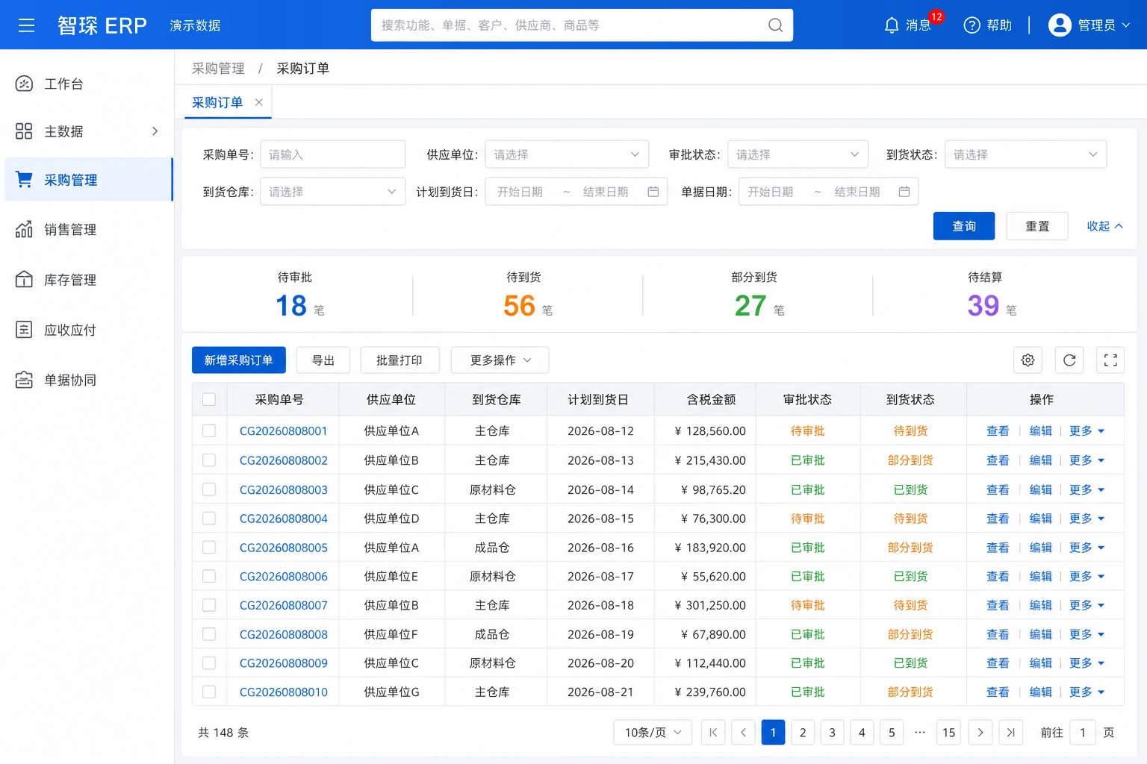The image size is (1147, 764).
Task: Open the 管理员 account menu arrow
Action: (x=1126, y=25)
